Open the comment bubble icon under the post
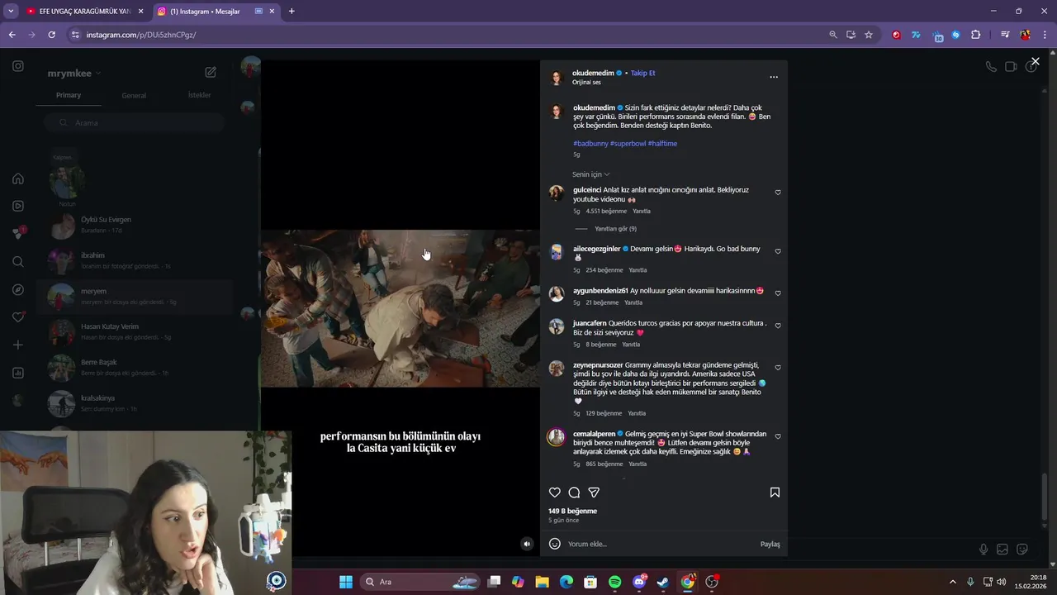Screen dimensions: 1057x595 (574, 493)
